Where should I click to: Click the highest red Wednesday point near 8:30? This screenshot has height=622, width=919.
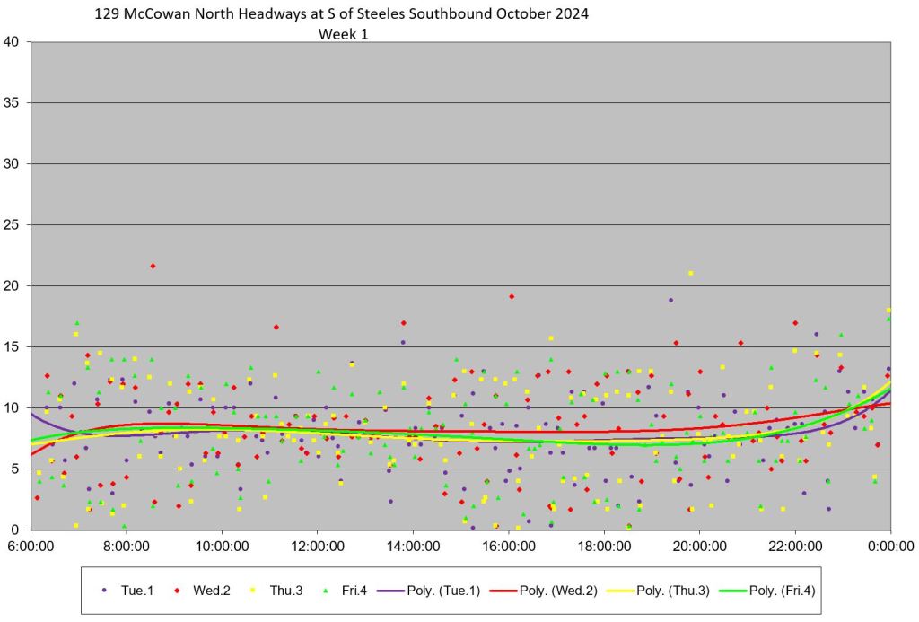coord(153,266)
